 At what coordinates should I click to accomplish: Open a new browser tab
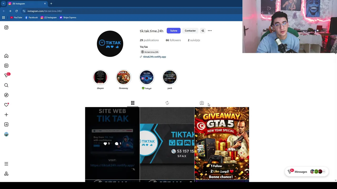point(51,4)
